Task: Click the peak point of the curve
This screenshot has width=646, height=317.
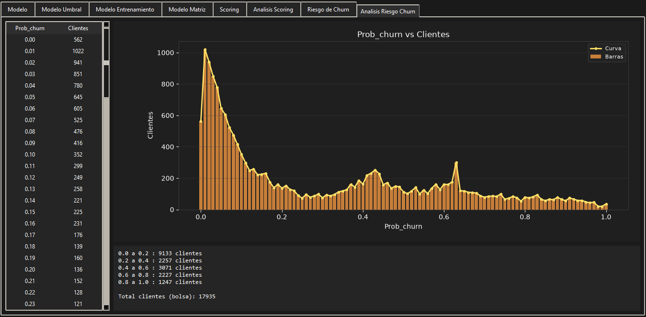Action: click(205, 49)
